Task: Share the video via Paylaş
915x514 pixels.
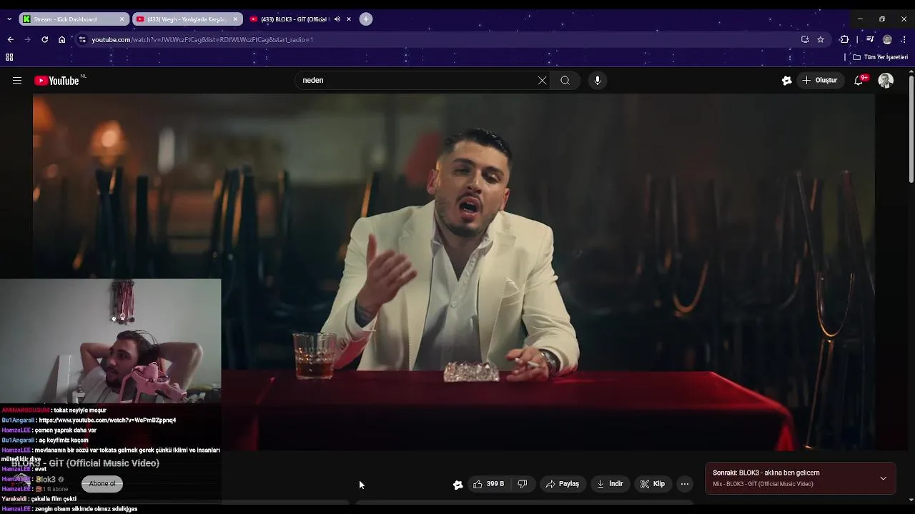Action: tap(563, 484)
